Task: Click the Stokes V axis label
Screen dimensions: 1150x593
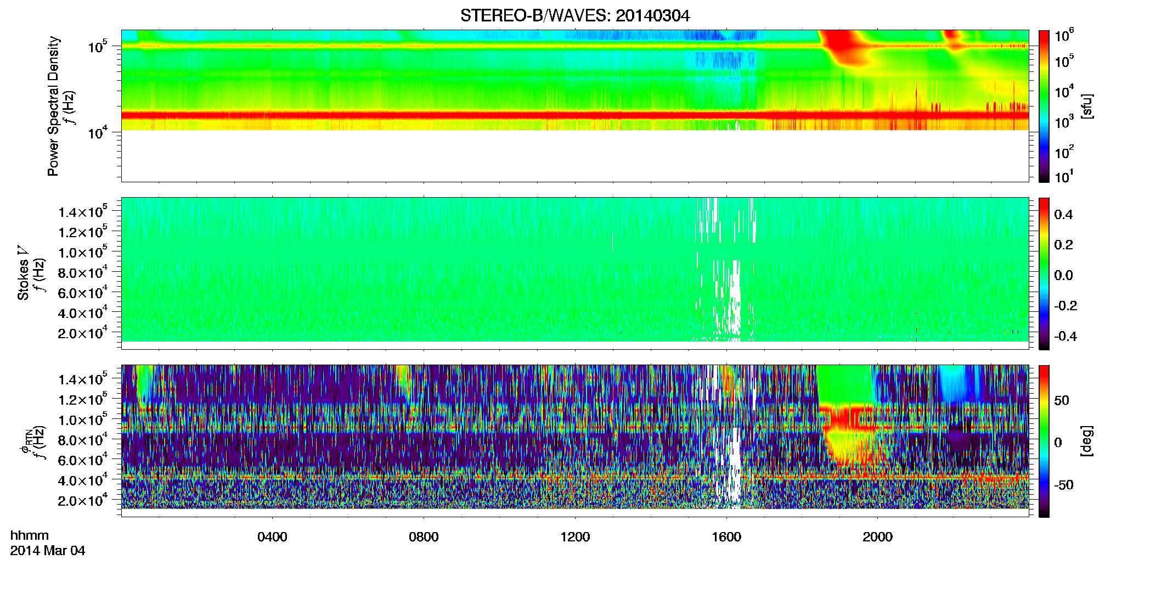Action: (23, 272)
